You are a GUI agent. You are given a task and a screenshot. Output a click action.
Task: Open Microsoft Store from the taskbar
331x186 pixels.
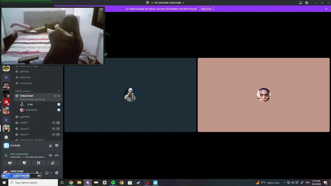tap(130, 183)
